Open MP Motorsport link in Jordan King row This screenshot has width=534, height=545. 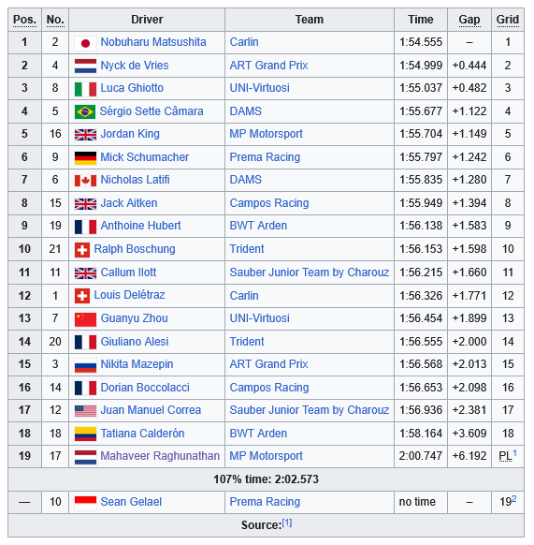point(266,134)
